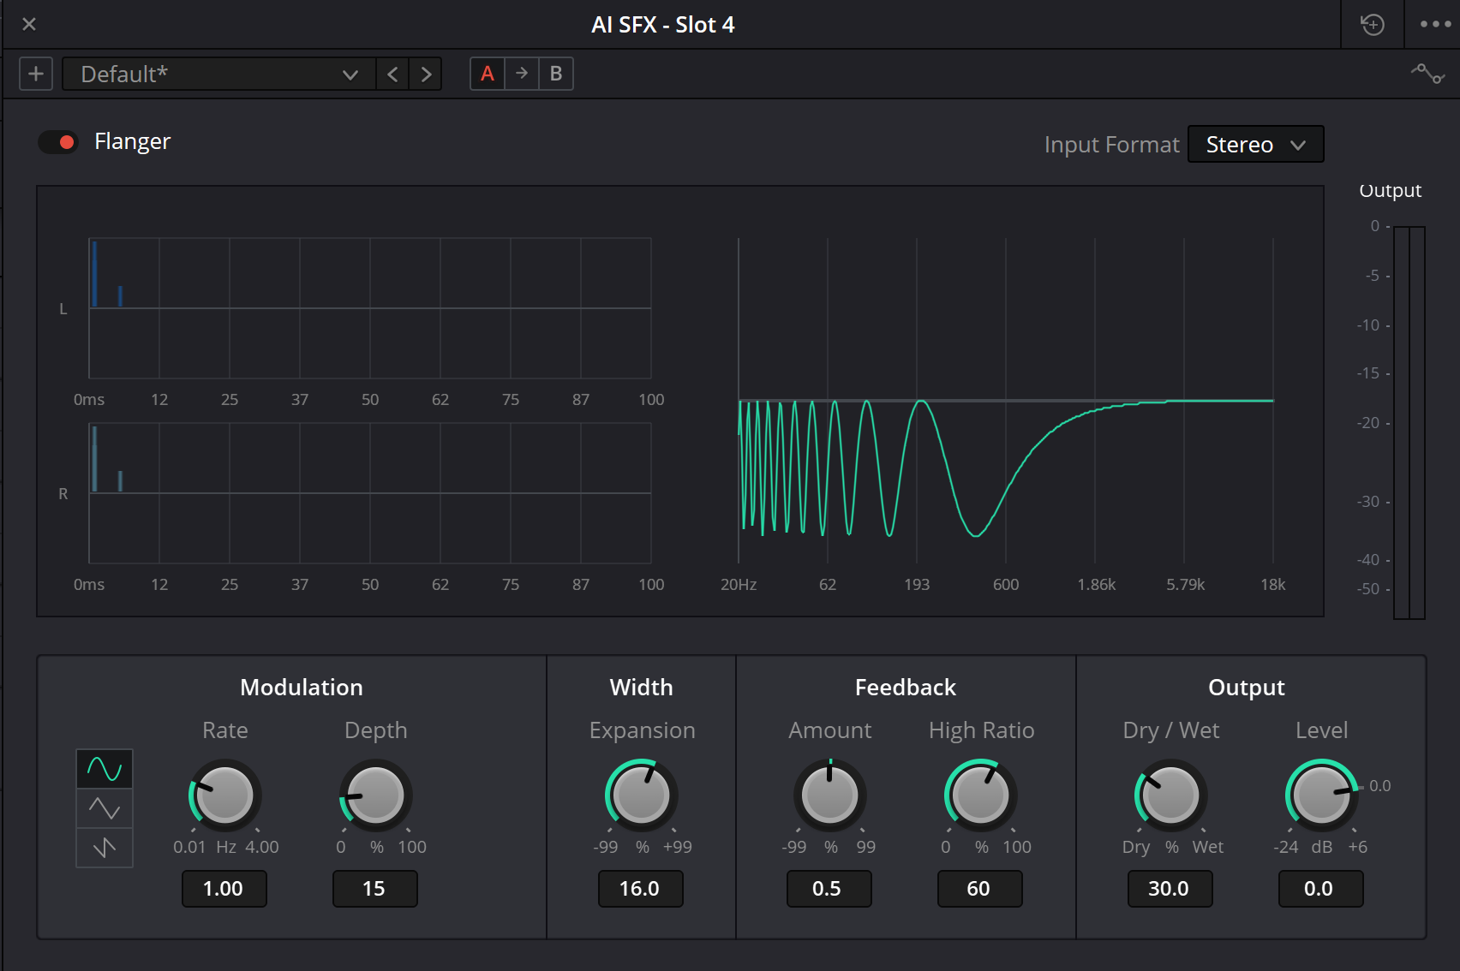Click the AI SFX - Slot 4 title

(663, 25)
